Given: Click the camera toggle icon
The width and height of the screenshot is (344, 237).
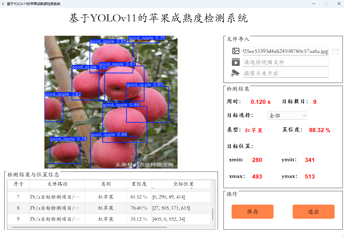Looking at the screenshot, I should (236, 73).
